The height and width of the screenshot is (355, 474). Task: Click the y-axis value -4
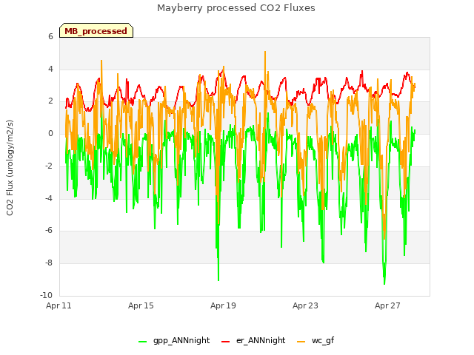49,198
